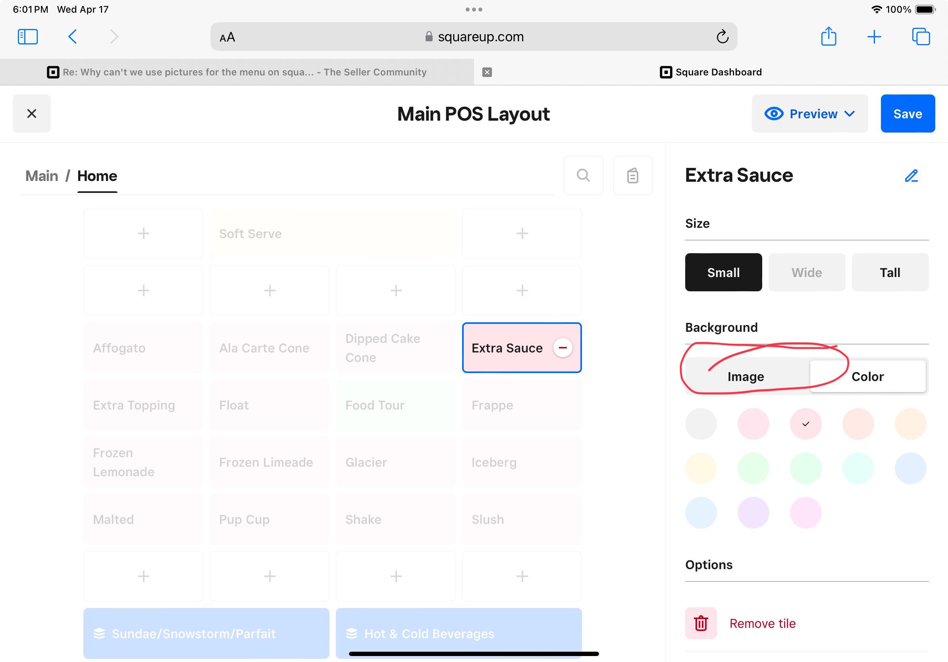Image resolution: width=948 pixels, height=662 pixels.
Task: Open the Safari multitasking three dots
Action: (x=474, y=10)
